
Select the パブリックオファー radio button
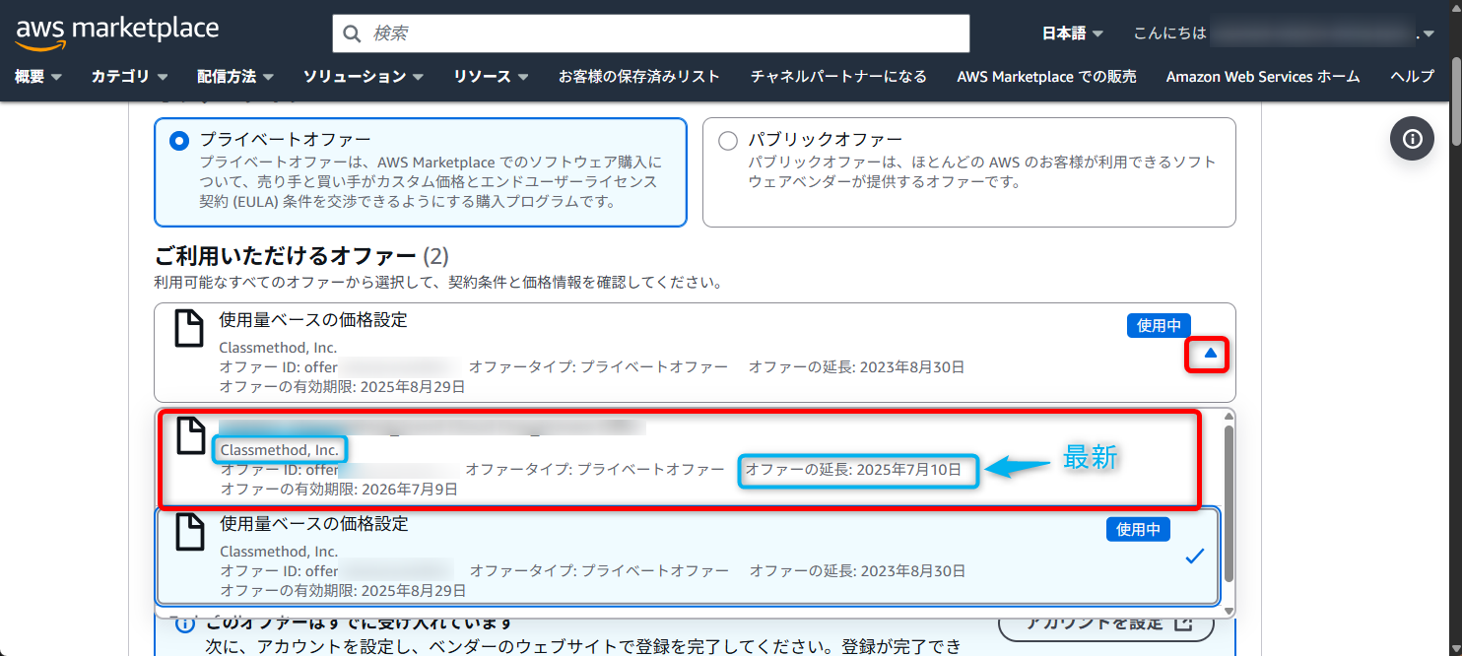(728, 141)
